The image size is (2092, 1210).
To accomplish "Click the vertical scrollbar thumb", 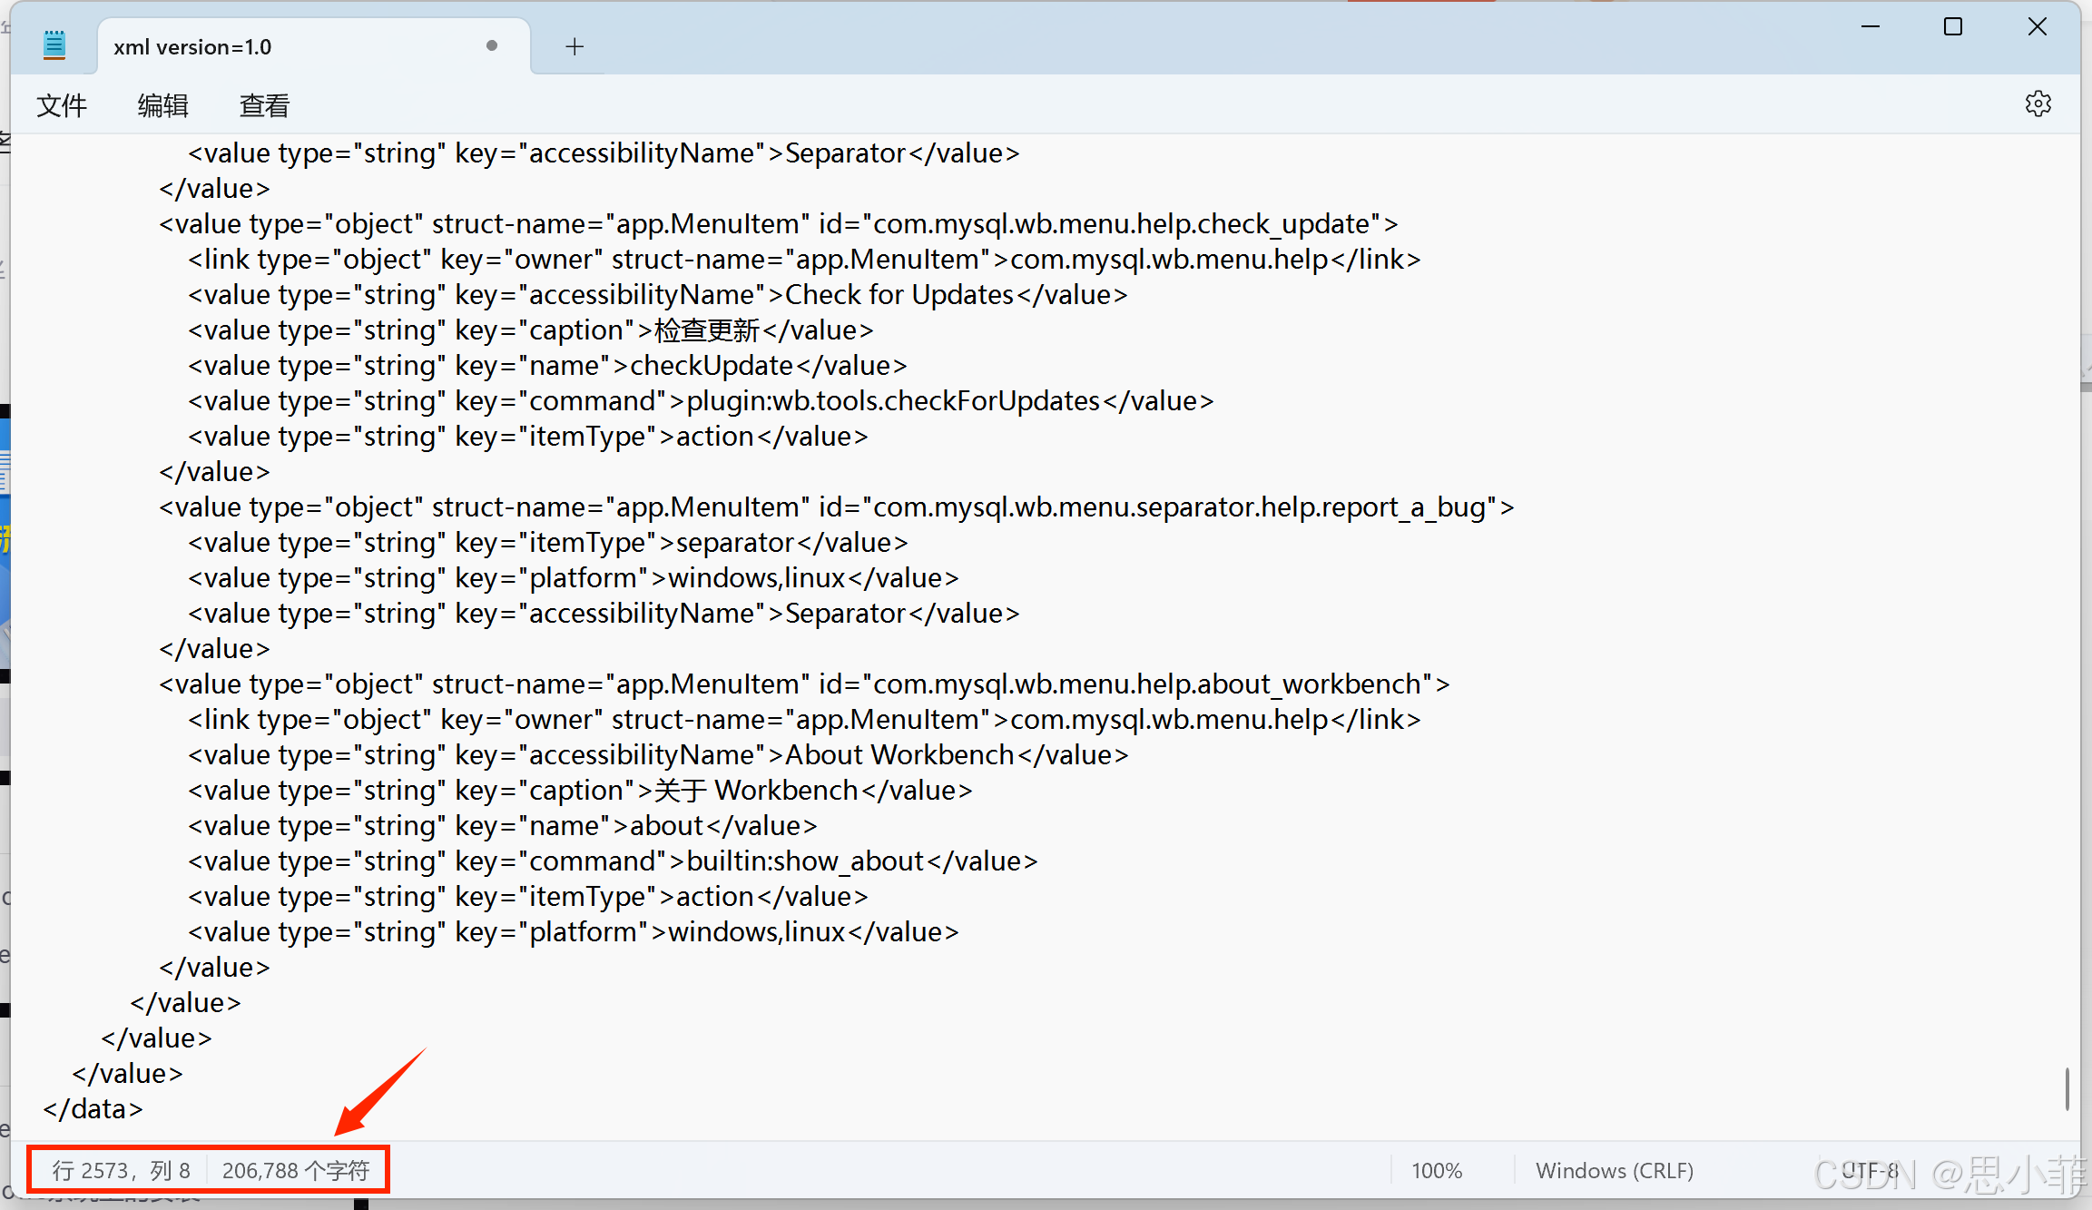I will pyautogui.click(x=2067, y=1088).
